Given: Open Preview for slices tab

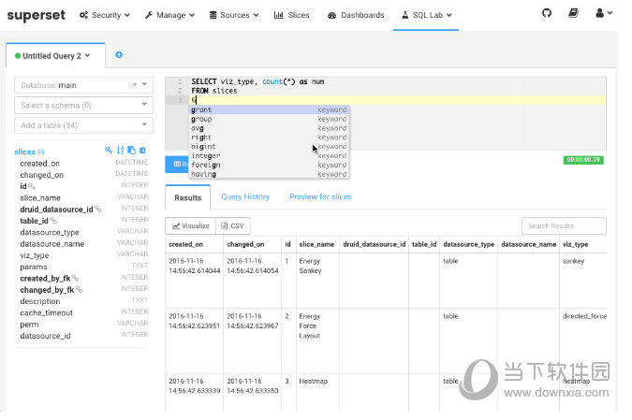Looking at the screenshot, I should (320, 196).
